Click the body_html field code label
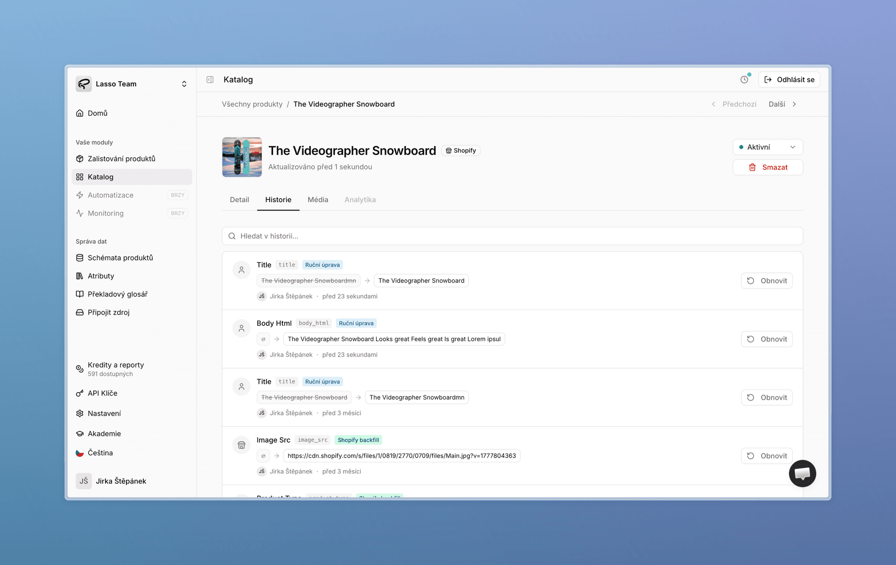The height and width of the screenshot is (565, 896). pos(314,323)
